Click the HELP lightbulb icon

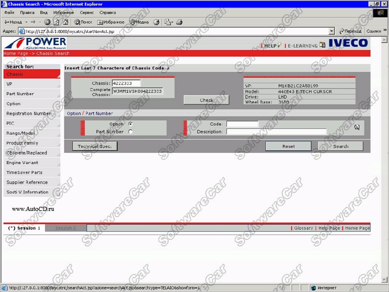(279, 45)
